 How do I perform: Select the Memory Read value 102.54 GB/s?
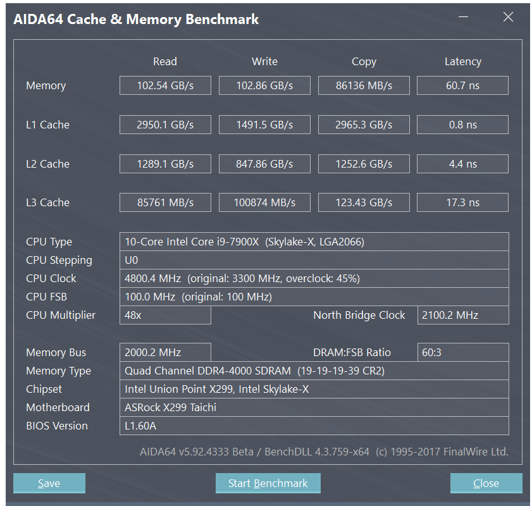pyautogui.click(x=165, y=85)
